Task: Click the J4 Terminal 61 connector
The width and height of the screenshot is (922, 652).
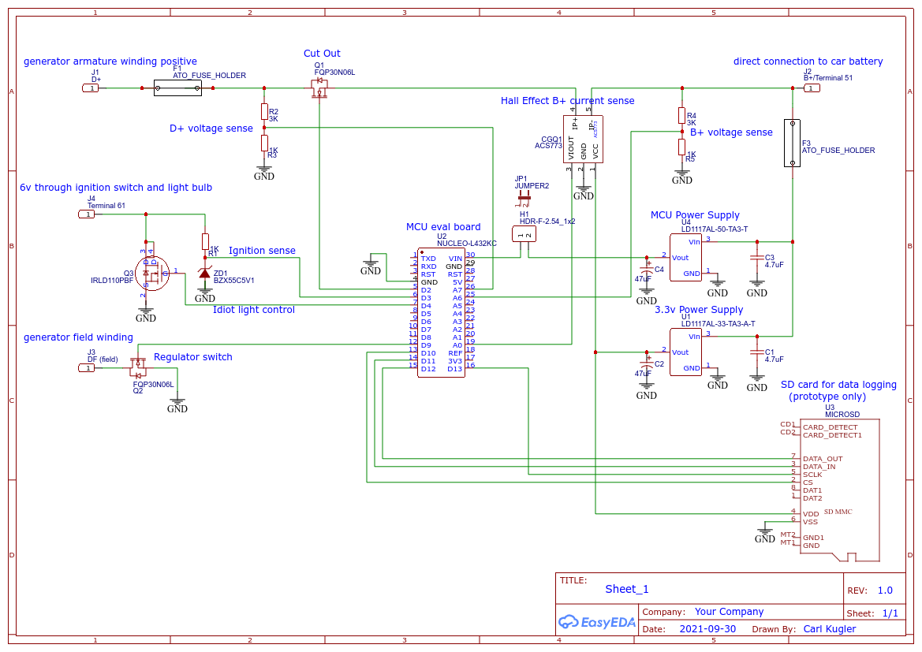Action: [x=87, y=214]
